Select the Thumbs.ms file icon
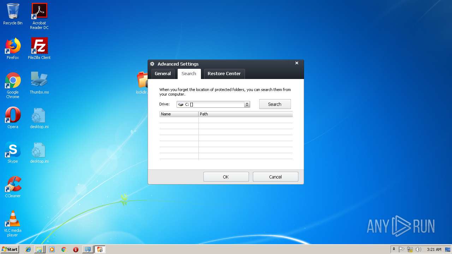 [x=39, y=83]
